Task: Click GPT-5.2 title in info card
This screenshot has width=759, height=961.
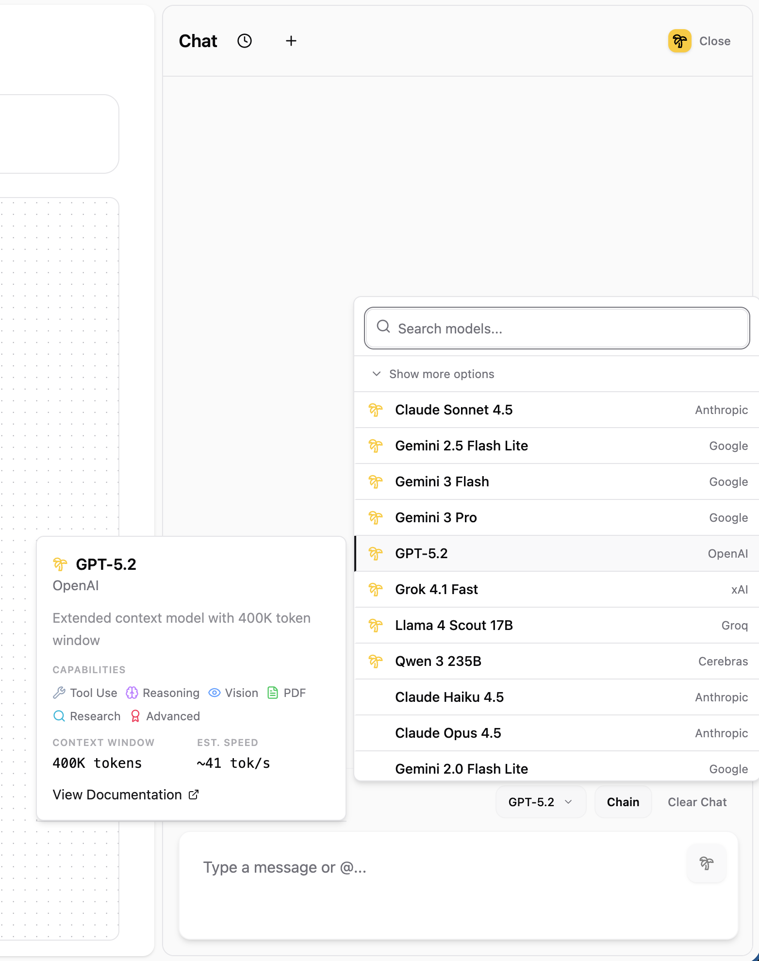Action: pyautogui.click(x=106, y=564)
